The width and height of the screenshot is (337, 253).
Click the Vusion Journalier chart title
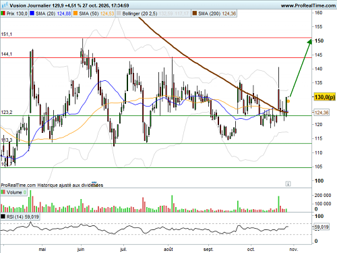(30, 5)
